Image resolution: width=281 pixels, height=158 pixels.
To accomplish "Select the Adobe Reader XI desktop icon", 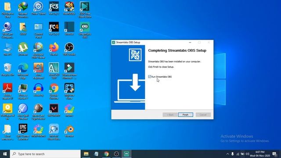I will (x=7, y=91).
